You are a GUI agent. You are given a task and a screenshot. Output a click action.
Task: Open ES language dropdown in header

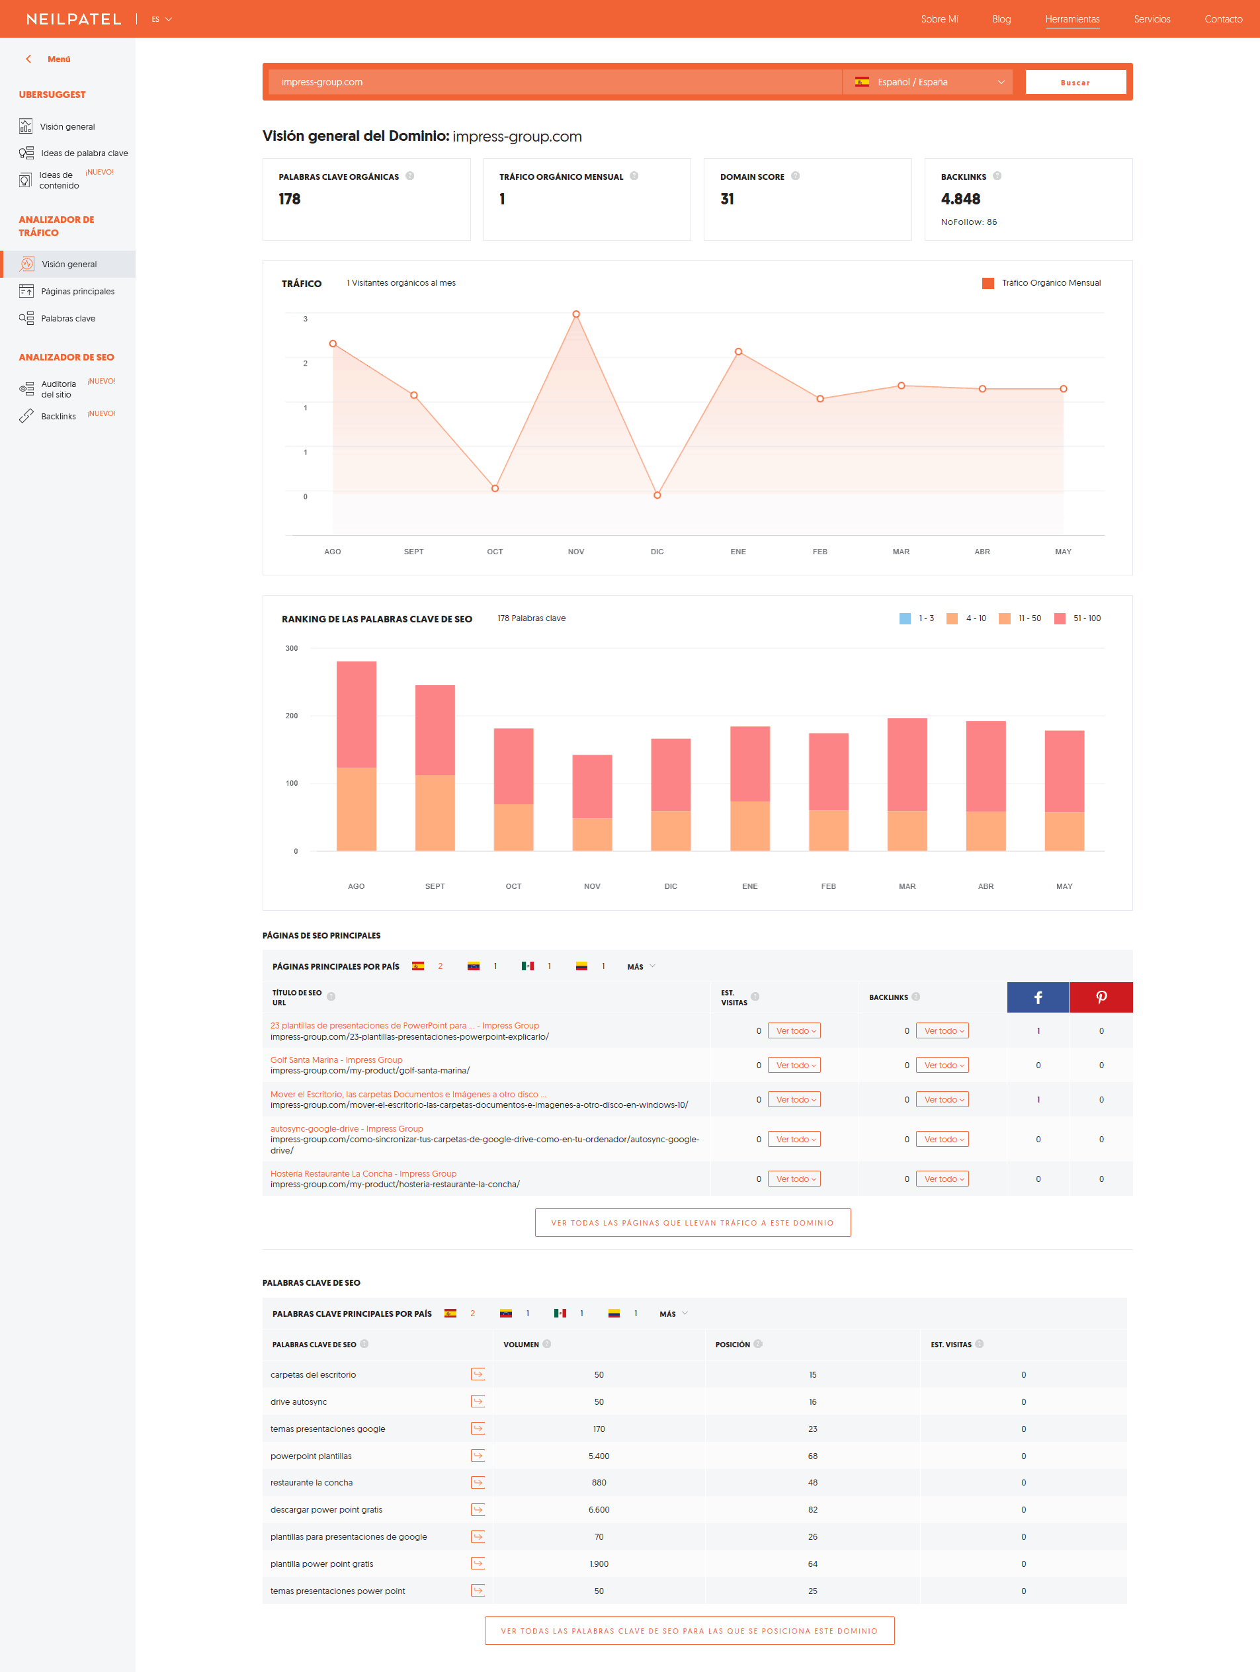[162, 19]
